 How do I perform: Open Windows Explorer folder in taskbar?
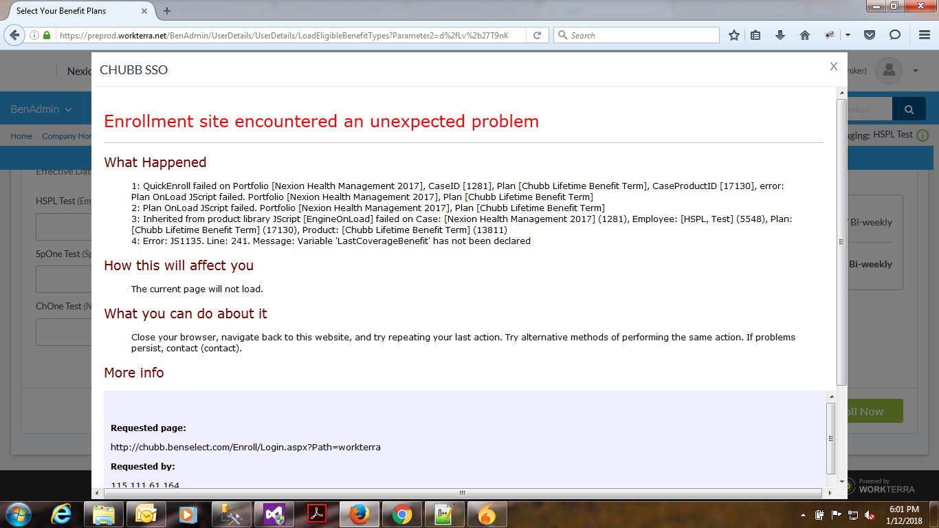(104, 514)
